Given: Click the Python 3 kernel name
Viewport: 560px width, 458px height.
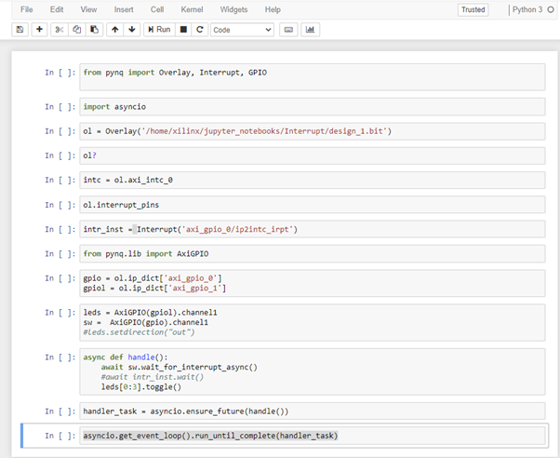Looking at the screenshot, I should pyautogui.click(x=527, y=9).
